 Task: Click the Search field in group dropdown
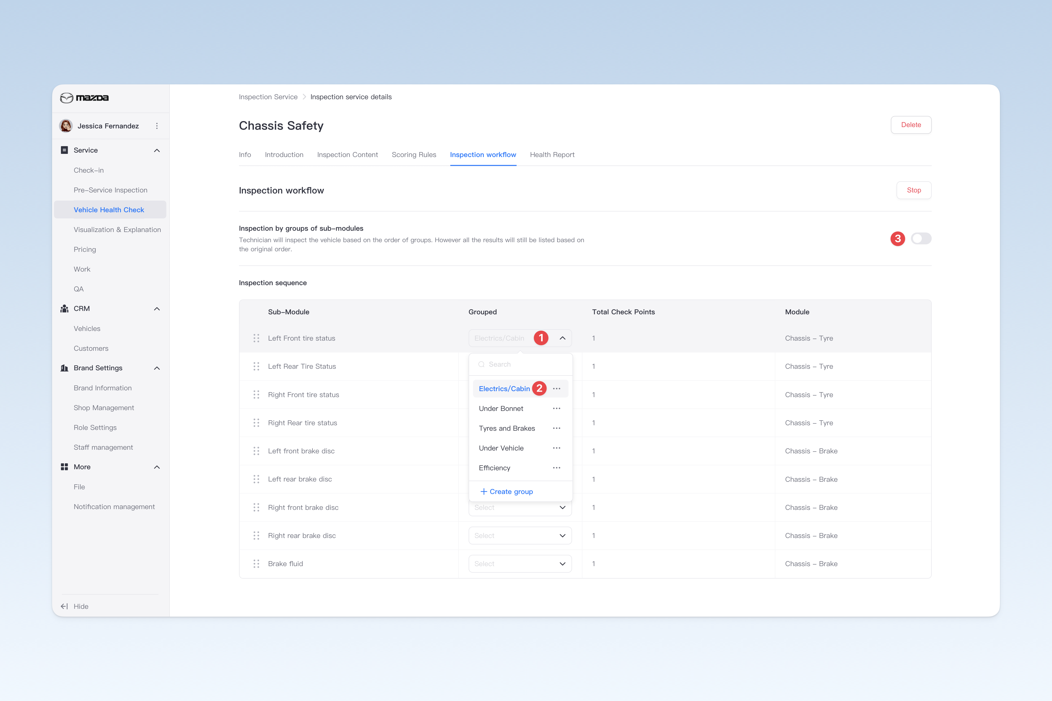click(521, 364)
